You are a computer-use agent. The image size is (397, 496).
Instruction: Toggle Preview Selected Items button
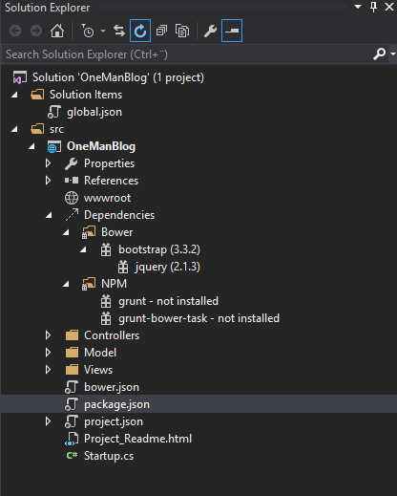pos(232,31)
